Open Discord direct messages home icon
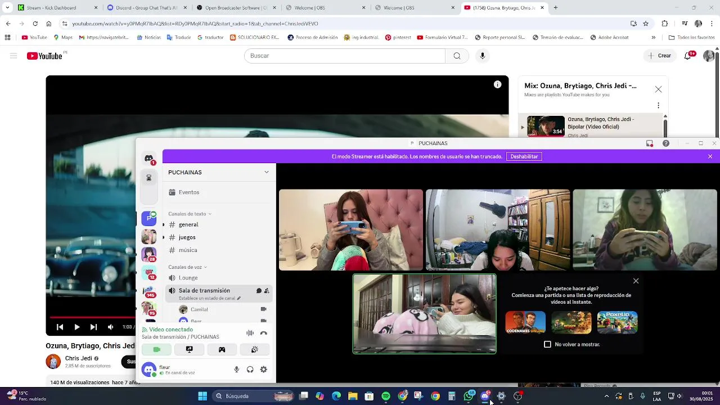 pyautogui.click(x=149, y=159)
